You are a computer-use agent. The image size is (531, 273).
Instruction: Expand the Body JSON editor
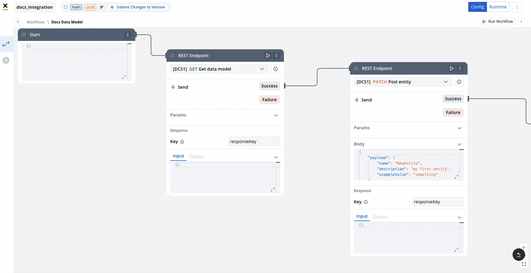point(456,176)
